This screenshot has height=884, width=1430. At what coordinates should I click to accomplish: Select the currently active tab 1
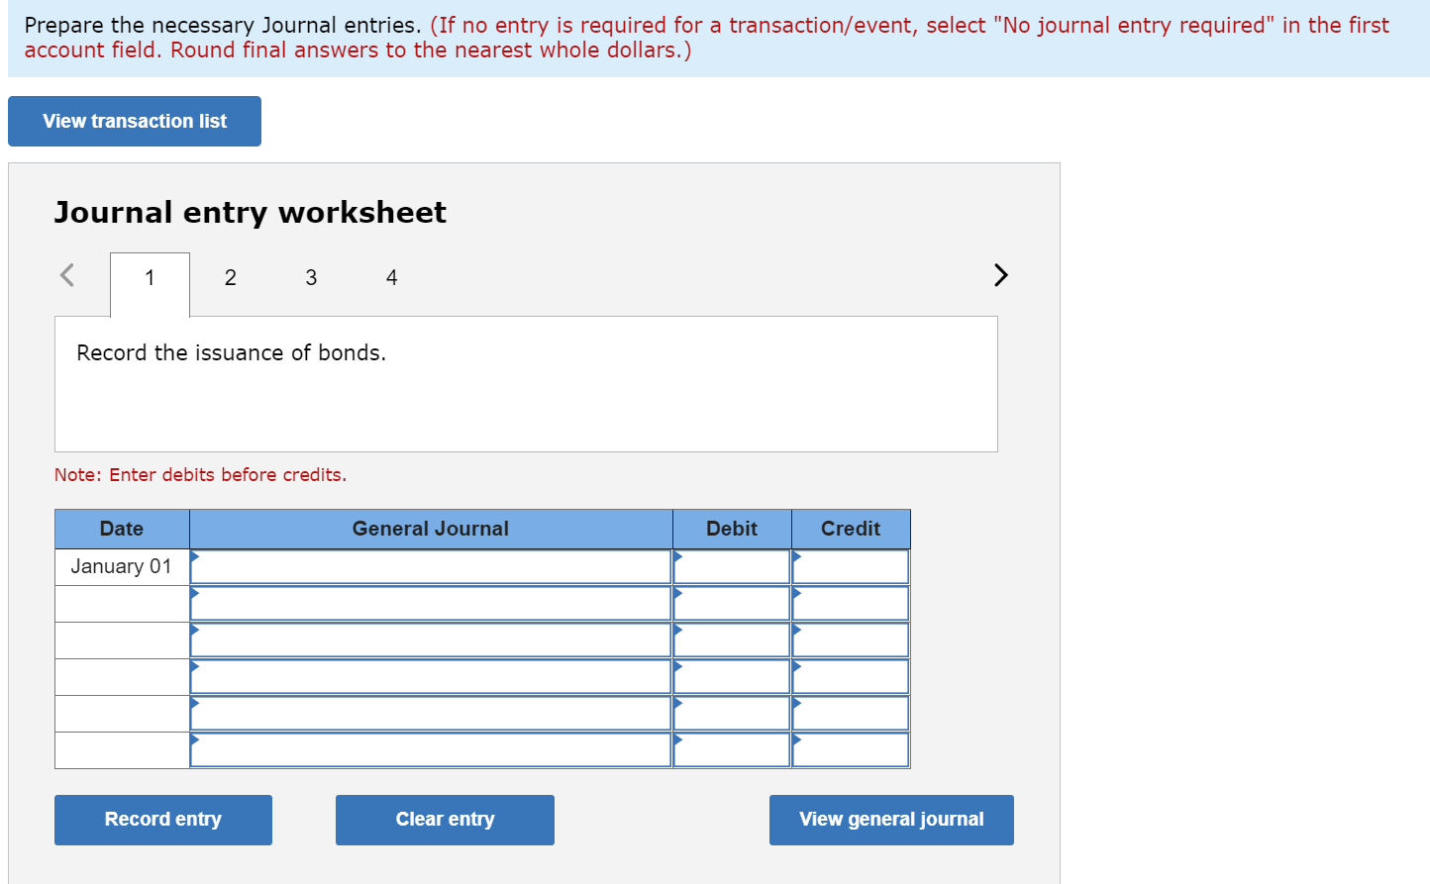click(x=149, y=278)
